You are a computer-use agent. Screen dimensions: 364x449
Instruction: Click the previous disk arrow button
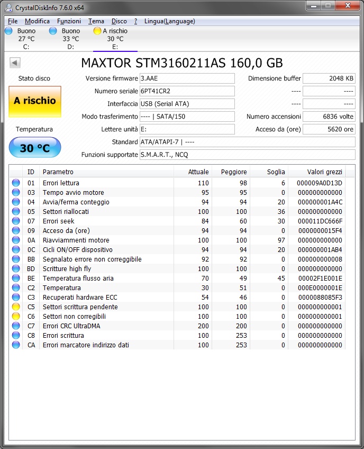[x=15, y=63]
